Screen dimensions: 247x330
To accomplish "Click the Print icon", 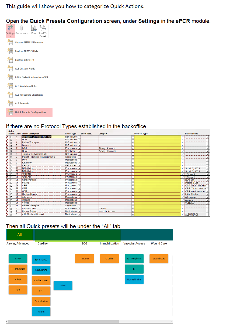I will click(34, 28).
